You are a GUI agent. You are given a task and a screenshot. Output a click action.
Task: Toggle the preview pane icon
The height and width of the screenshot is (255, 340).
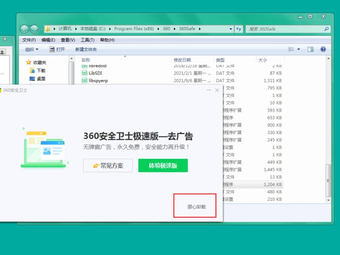[310, 49]
